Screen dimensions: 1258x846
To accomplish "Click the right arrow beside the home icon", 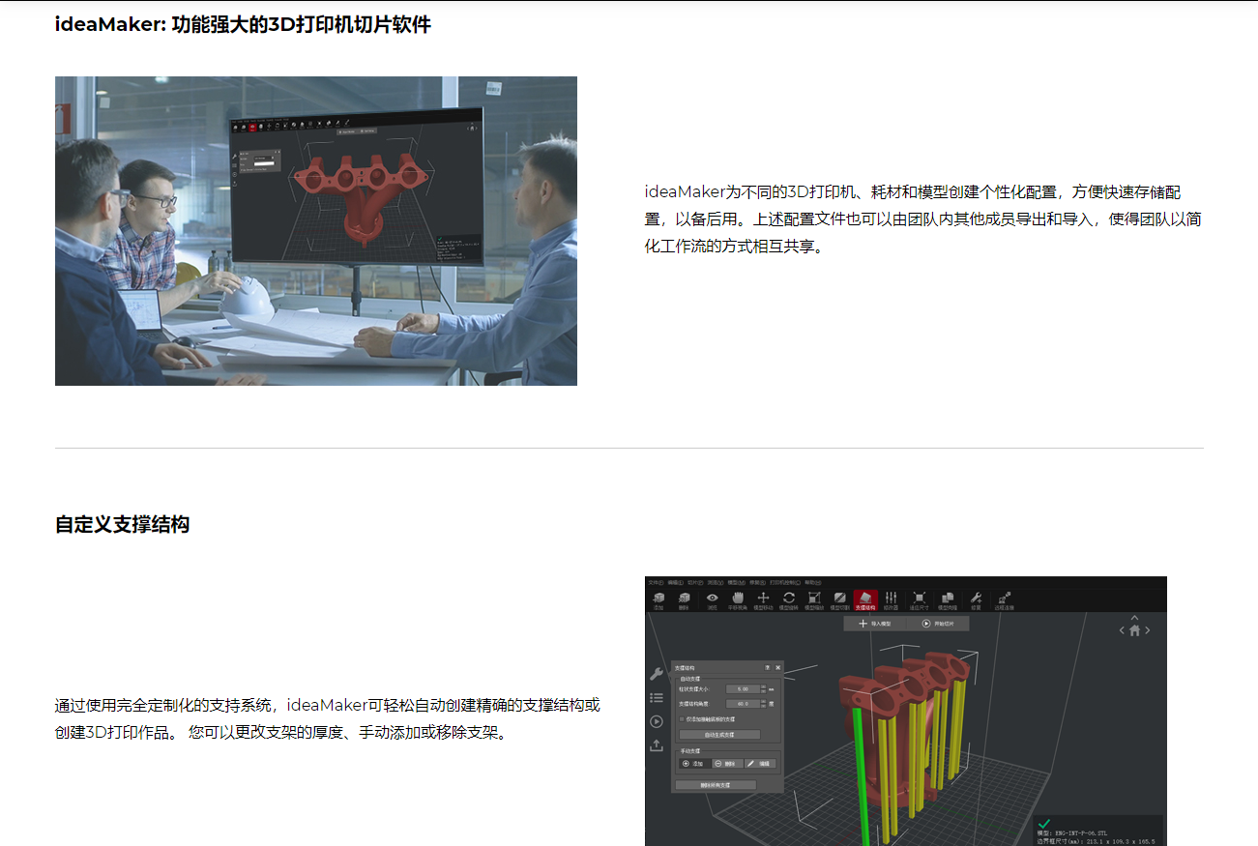I will tap(1149, 630).
